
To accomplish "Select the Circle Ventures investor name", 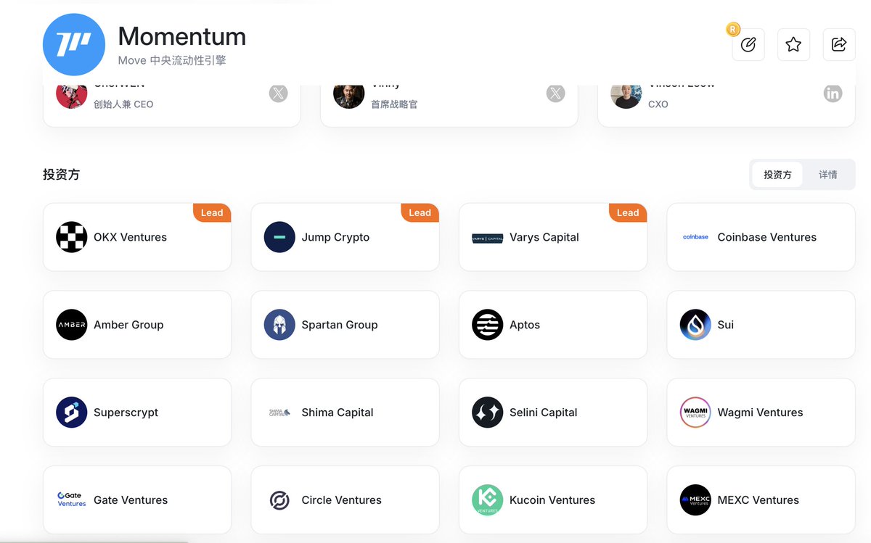I will tap(341, 500).
